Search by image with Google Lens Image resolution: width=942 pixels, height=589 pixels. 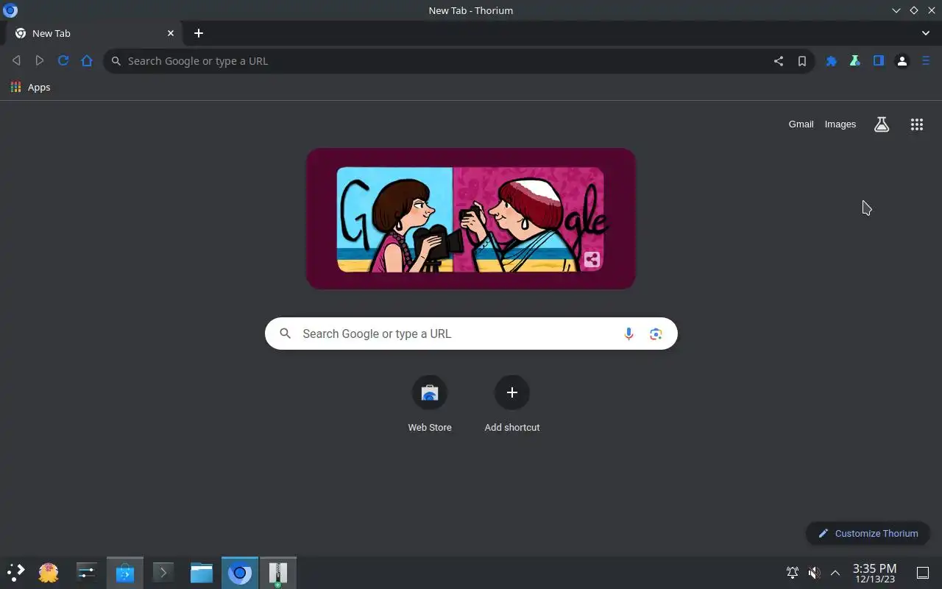tap(656, 334)
